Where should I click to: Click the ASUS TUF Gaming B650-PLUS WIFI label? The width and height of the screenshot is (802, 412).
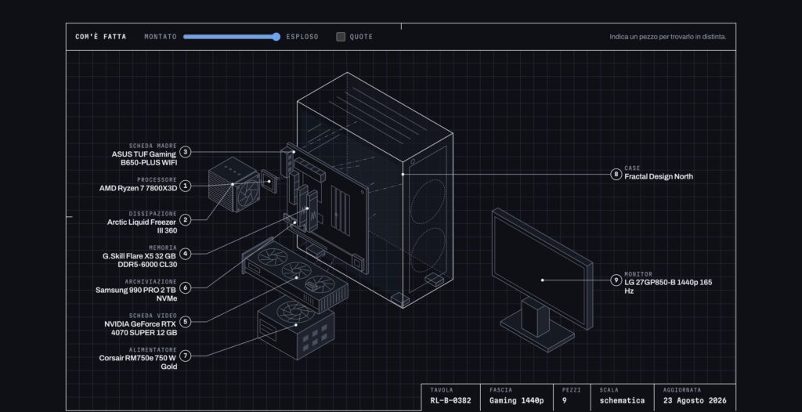click(144, 158)
